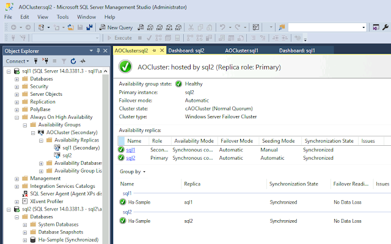Click the quick launch search input field
This screenshot has height=244, width=391.
coord(324,27)
